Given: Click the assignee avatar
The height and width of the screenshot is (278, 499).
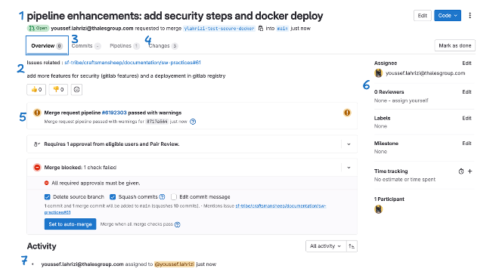Looking at the screenshot, I should coord(378,73).
